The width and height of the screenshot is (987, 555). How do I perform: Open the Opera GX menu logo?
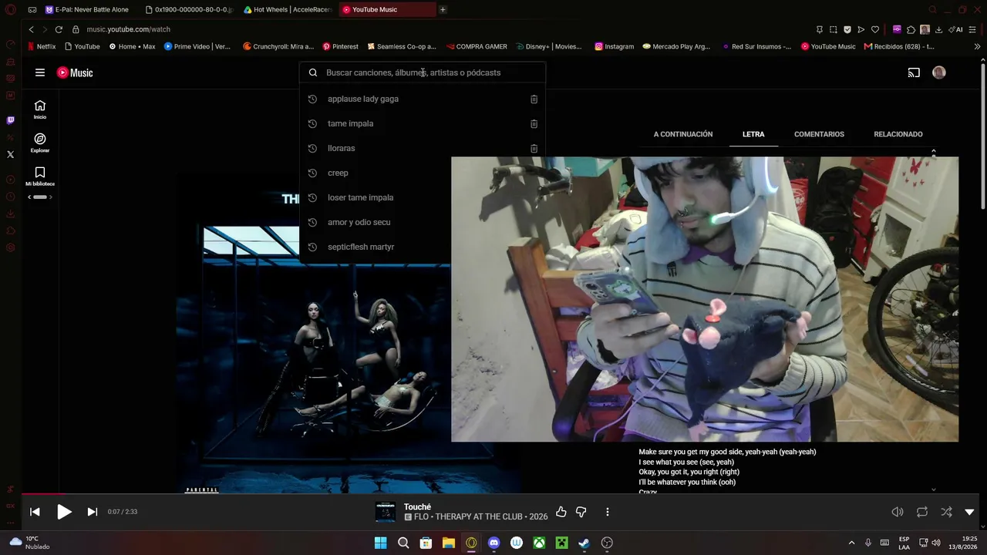pyautogui.click(x=10, y=10)
